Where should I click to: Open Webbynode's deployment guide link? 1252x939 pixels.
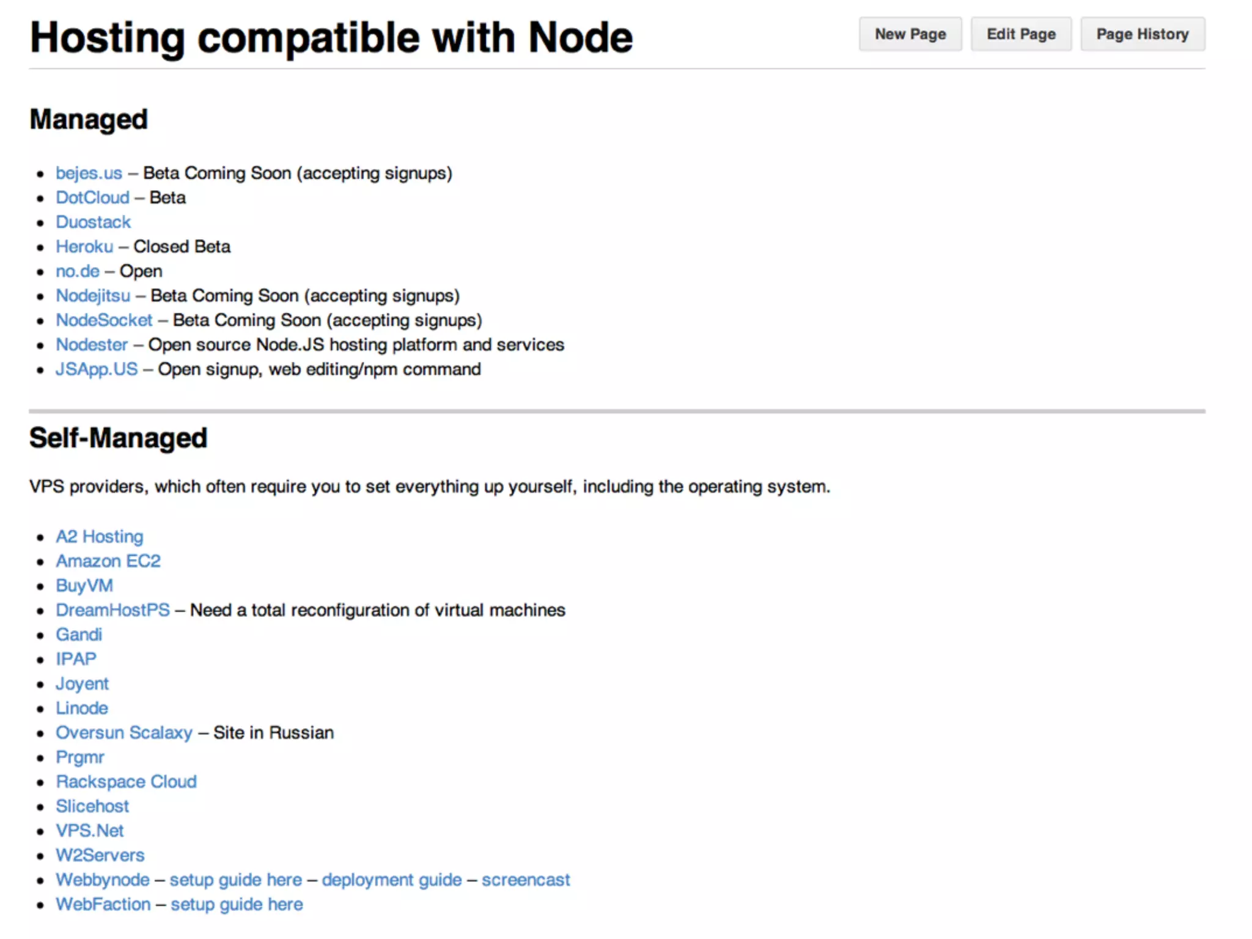pos(391,879)
